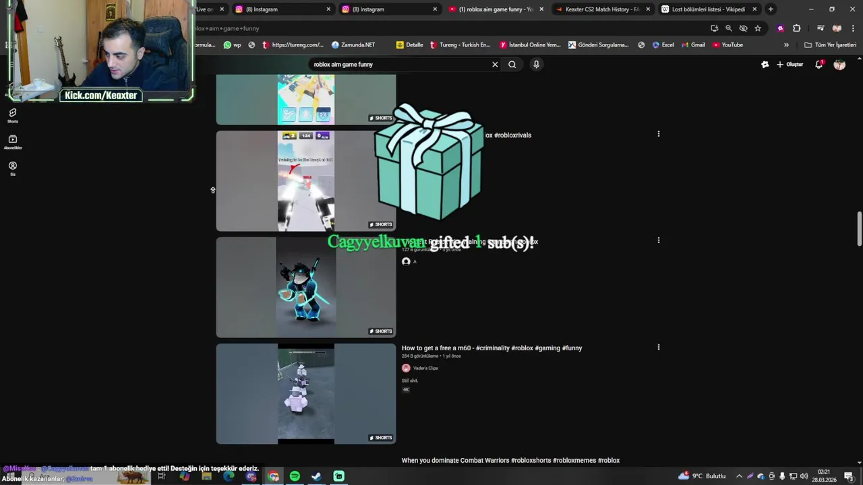The height and width of the screenshot is (485, 863).
Task: Show hidden system tray icons chevron
Action: 739,476
